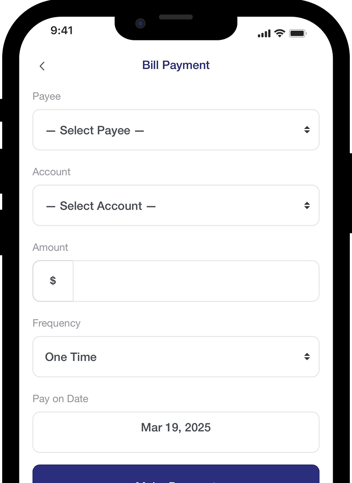Tap the back chevron arrow
352x483 pixels.
point(42,66)
